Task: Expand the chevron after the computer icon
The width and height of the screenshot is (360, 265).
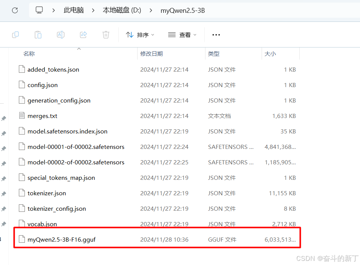Action: pyautogui.click(x=54, y=10)
